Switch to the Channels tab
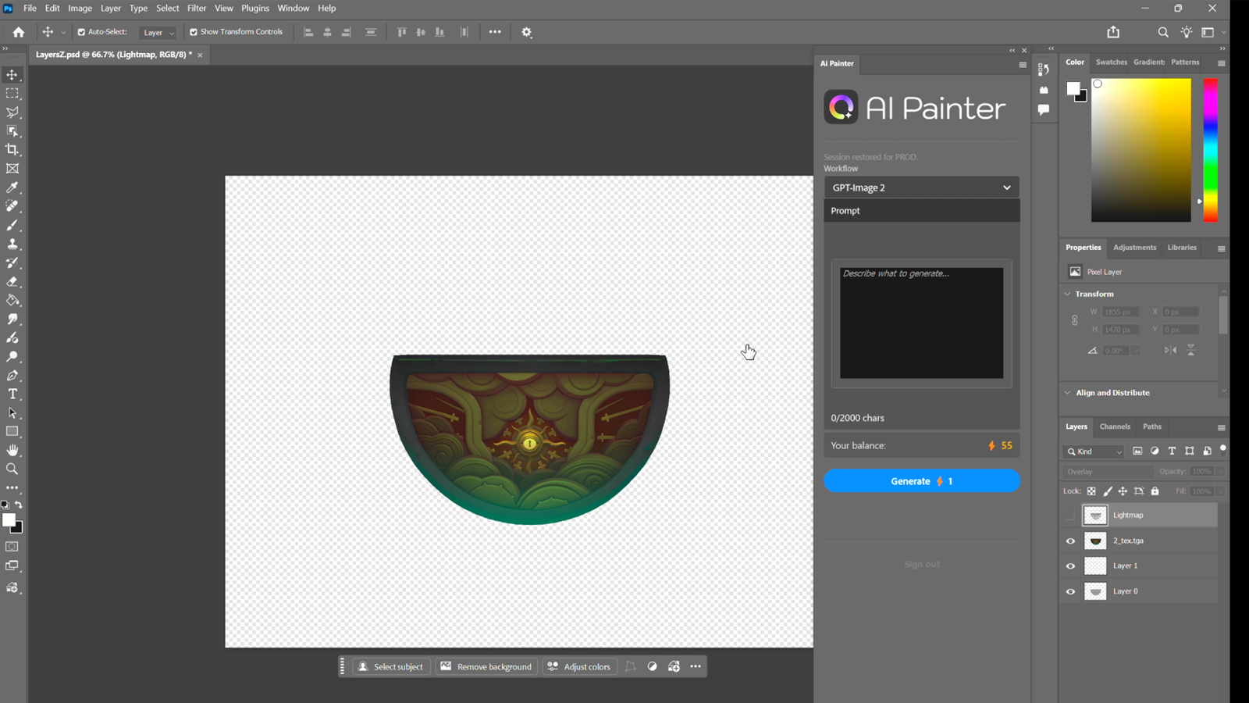This screenshot has height=703, width=1249. pyautogui.click(x=1115, y=426)
